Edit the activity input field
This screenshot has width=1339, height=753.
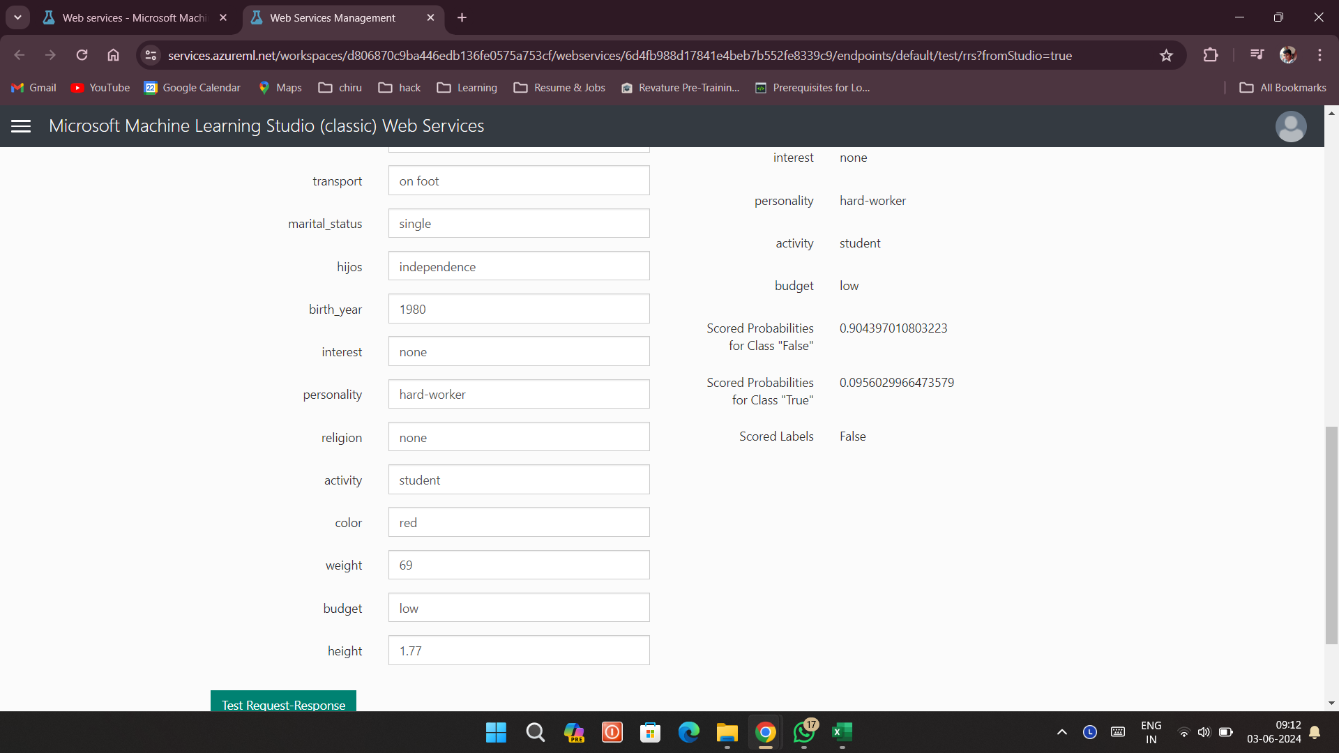click(x=519, y=480)
